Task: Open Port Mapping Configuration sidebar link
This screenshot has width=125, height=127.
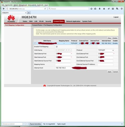Action: coord(15,25)
